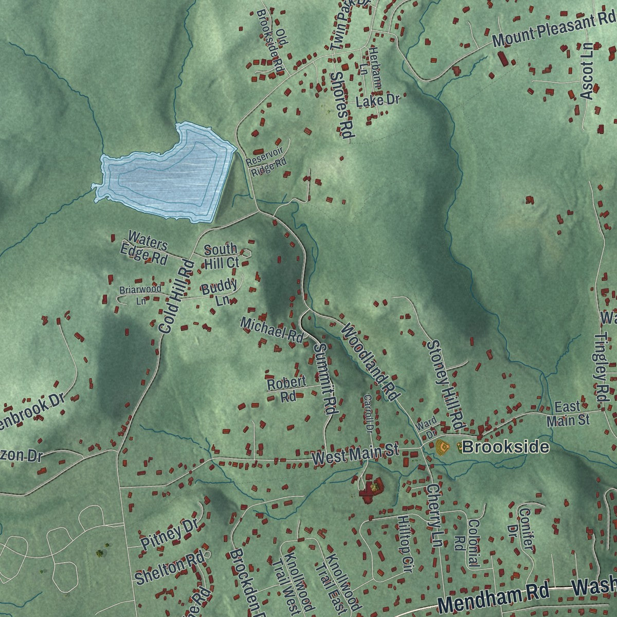The image size is (617, 617).
Task: Click the Robert Rd label
Action: (x=287, y=389)
